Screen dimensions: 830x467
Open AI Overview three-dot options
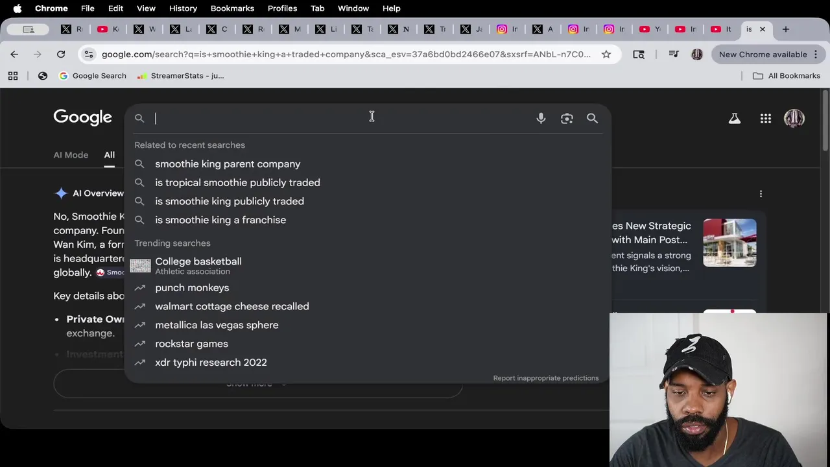click(x=761, y=193)
